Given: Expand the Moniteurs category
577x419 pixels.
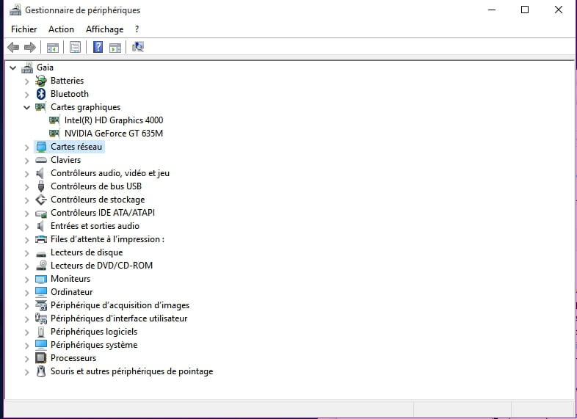Looking at the screenshot, I should click(x=26, y=279).
